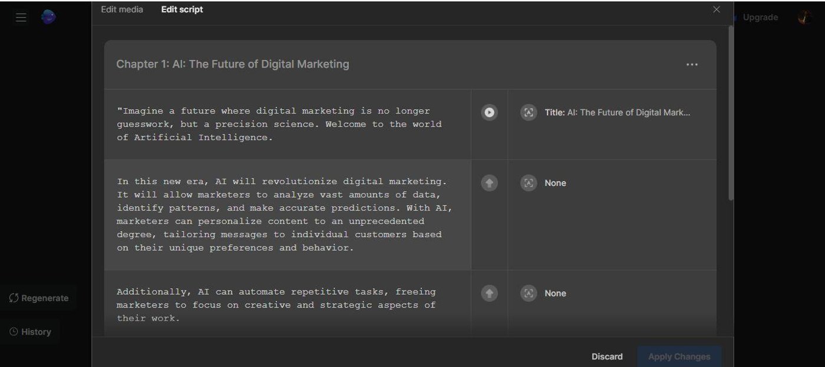Click the Apply Changes button

click(679, 356)
